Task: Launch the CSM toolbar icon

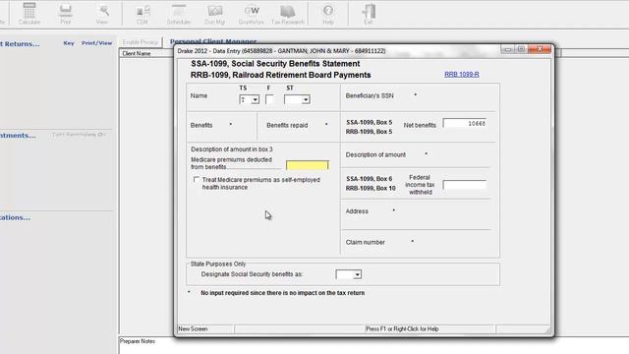Action: pyautogui.click(x=143, y=14)
